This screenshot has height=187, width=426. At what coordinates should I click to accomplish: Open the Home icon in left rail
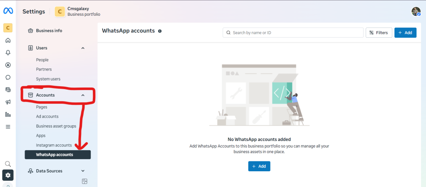coord(8,40)
